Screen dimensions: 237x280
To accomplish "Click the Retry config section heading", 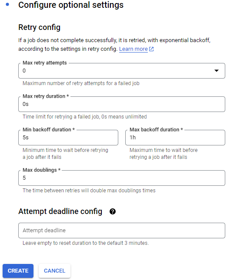I will (39, 27).
